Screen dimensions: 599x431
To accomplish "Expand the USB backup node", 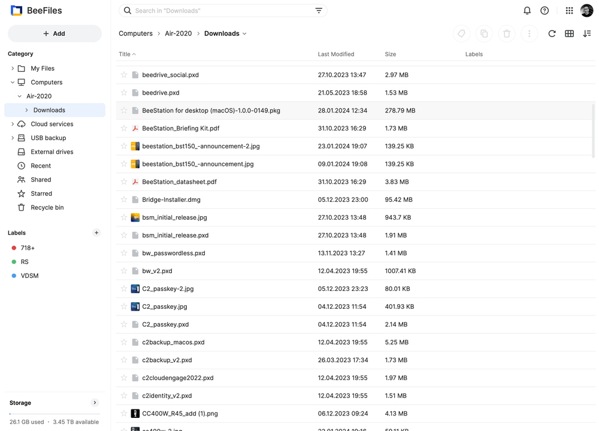I will [13, 138].
